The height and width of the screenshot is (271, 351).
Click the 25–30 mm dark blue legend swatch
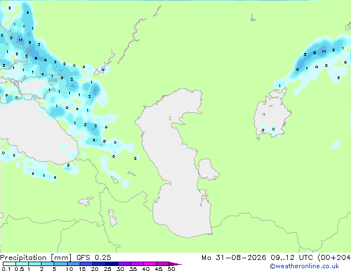(111, 264)
